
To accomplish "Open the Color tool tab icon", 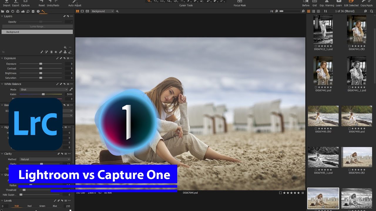I will click(18, 11).
